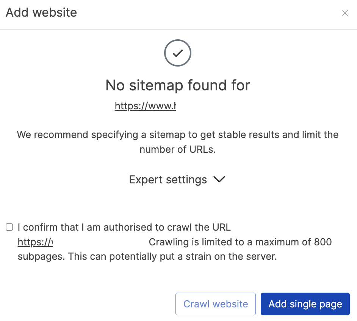
Task: Click the sitemap recommendation message text
Action: 177,142
